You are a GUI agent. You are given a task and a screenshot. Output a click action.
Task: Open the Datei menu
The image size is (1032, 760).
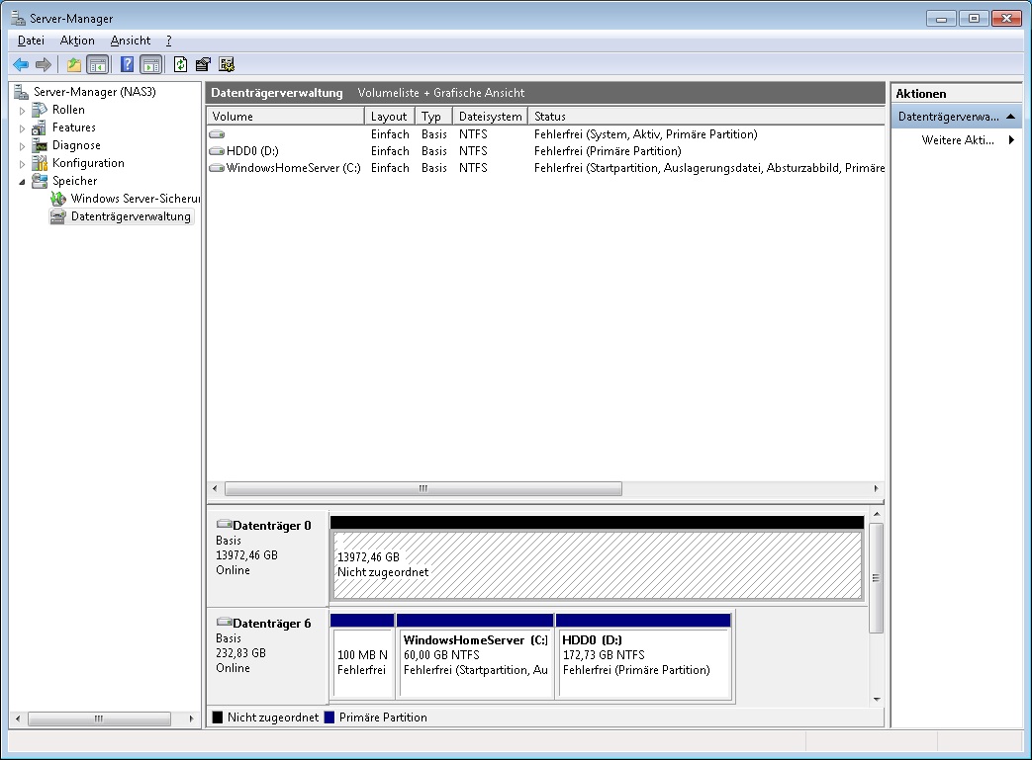[31, 41]
